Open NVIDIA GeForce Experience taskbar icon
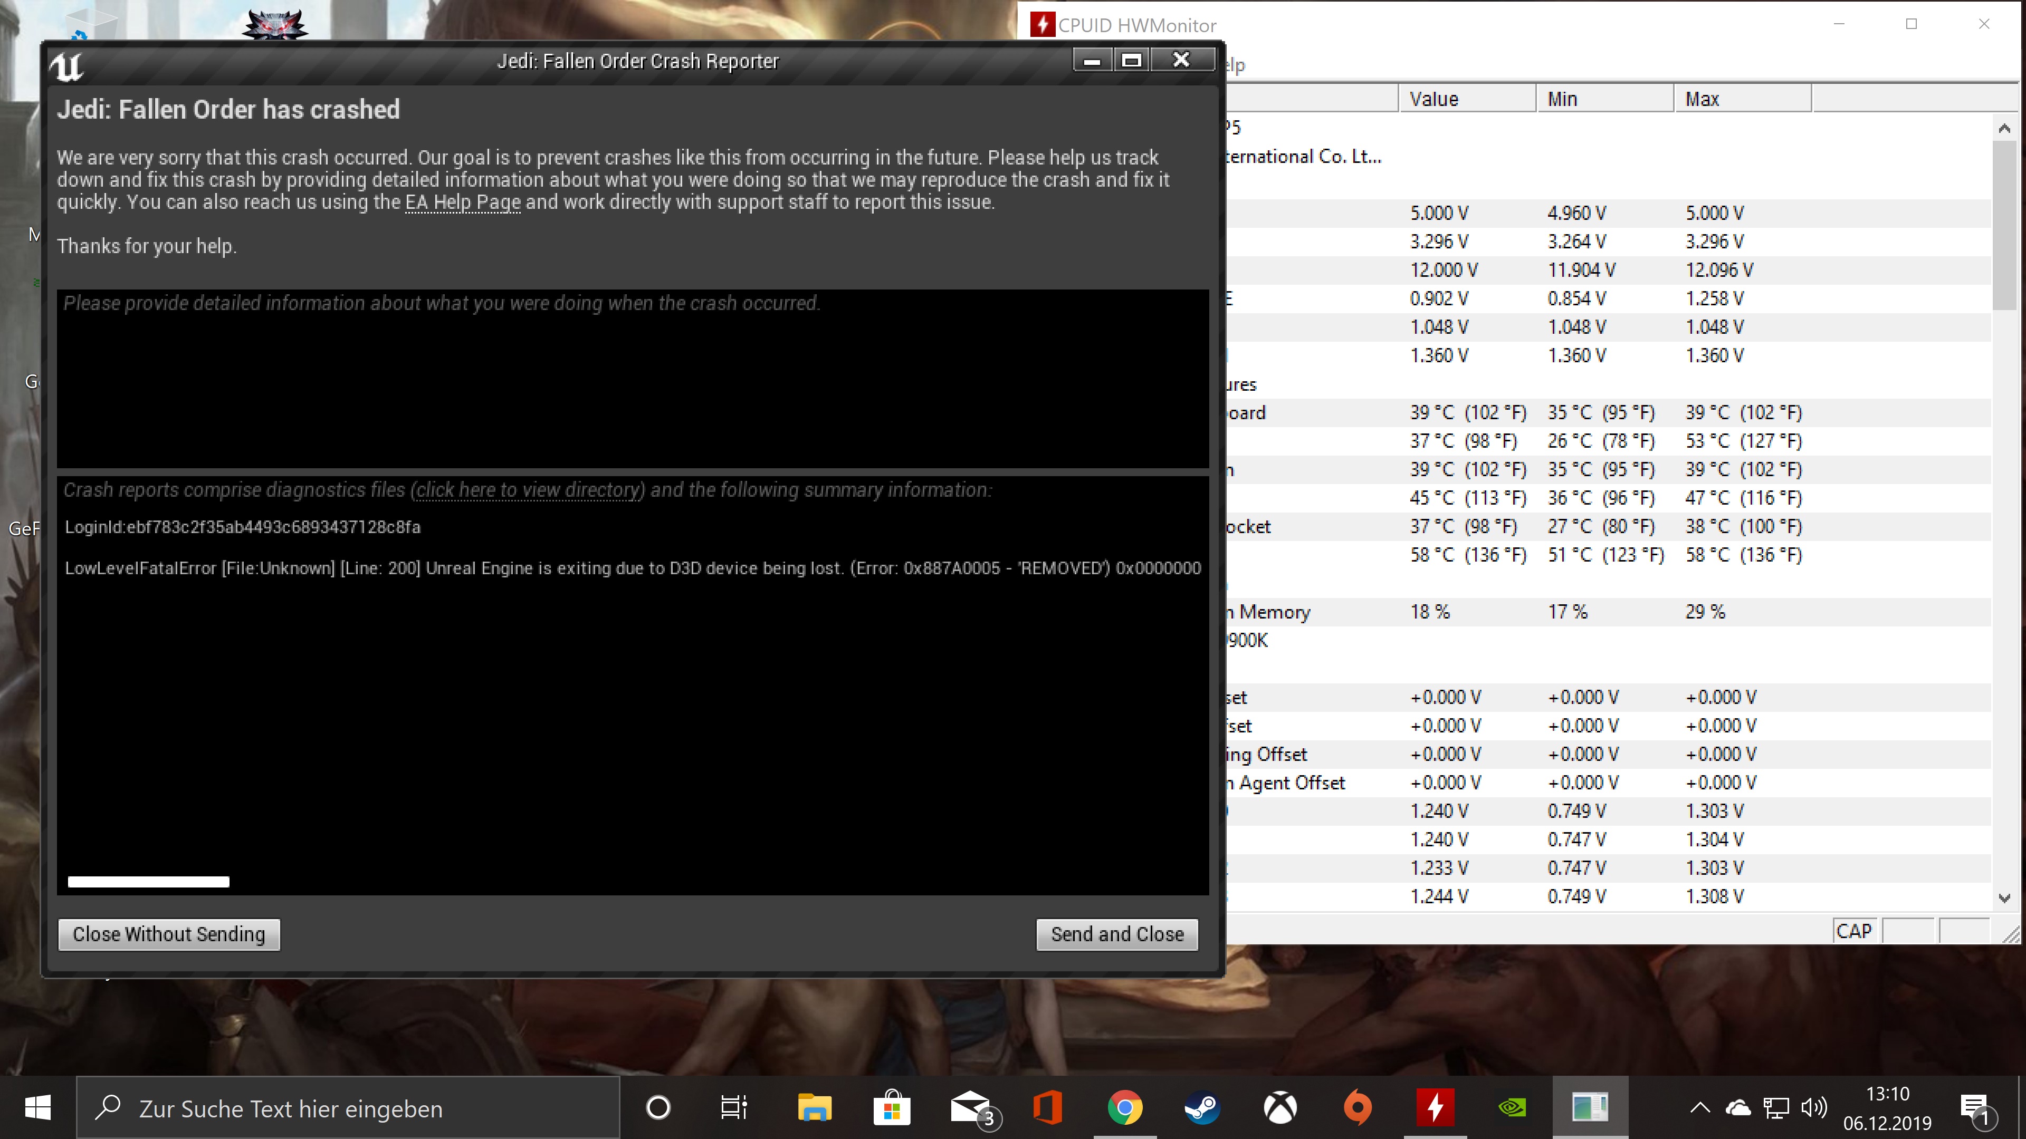The width and height of the screenshot is (2026, 1139). click(1512, 1108)
